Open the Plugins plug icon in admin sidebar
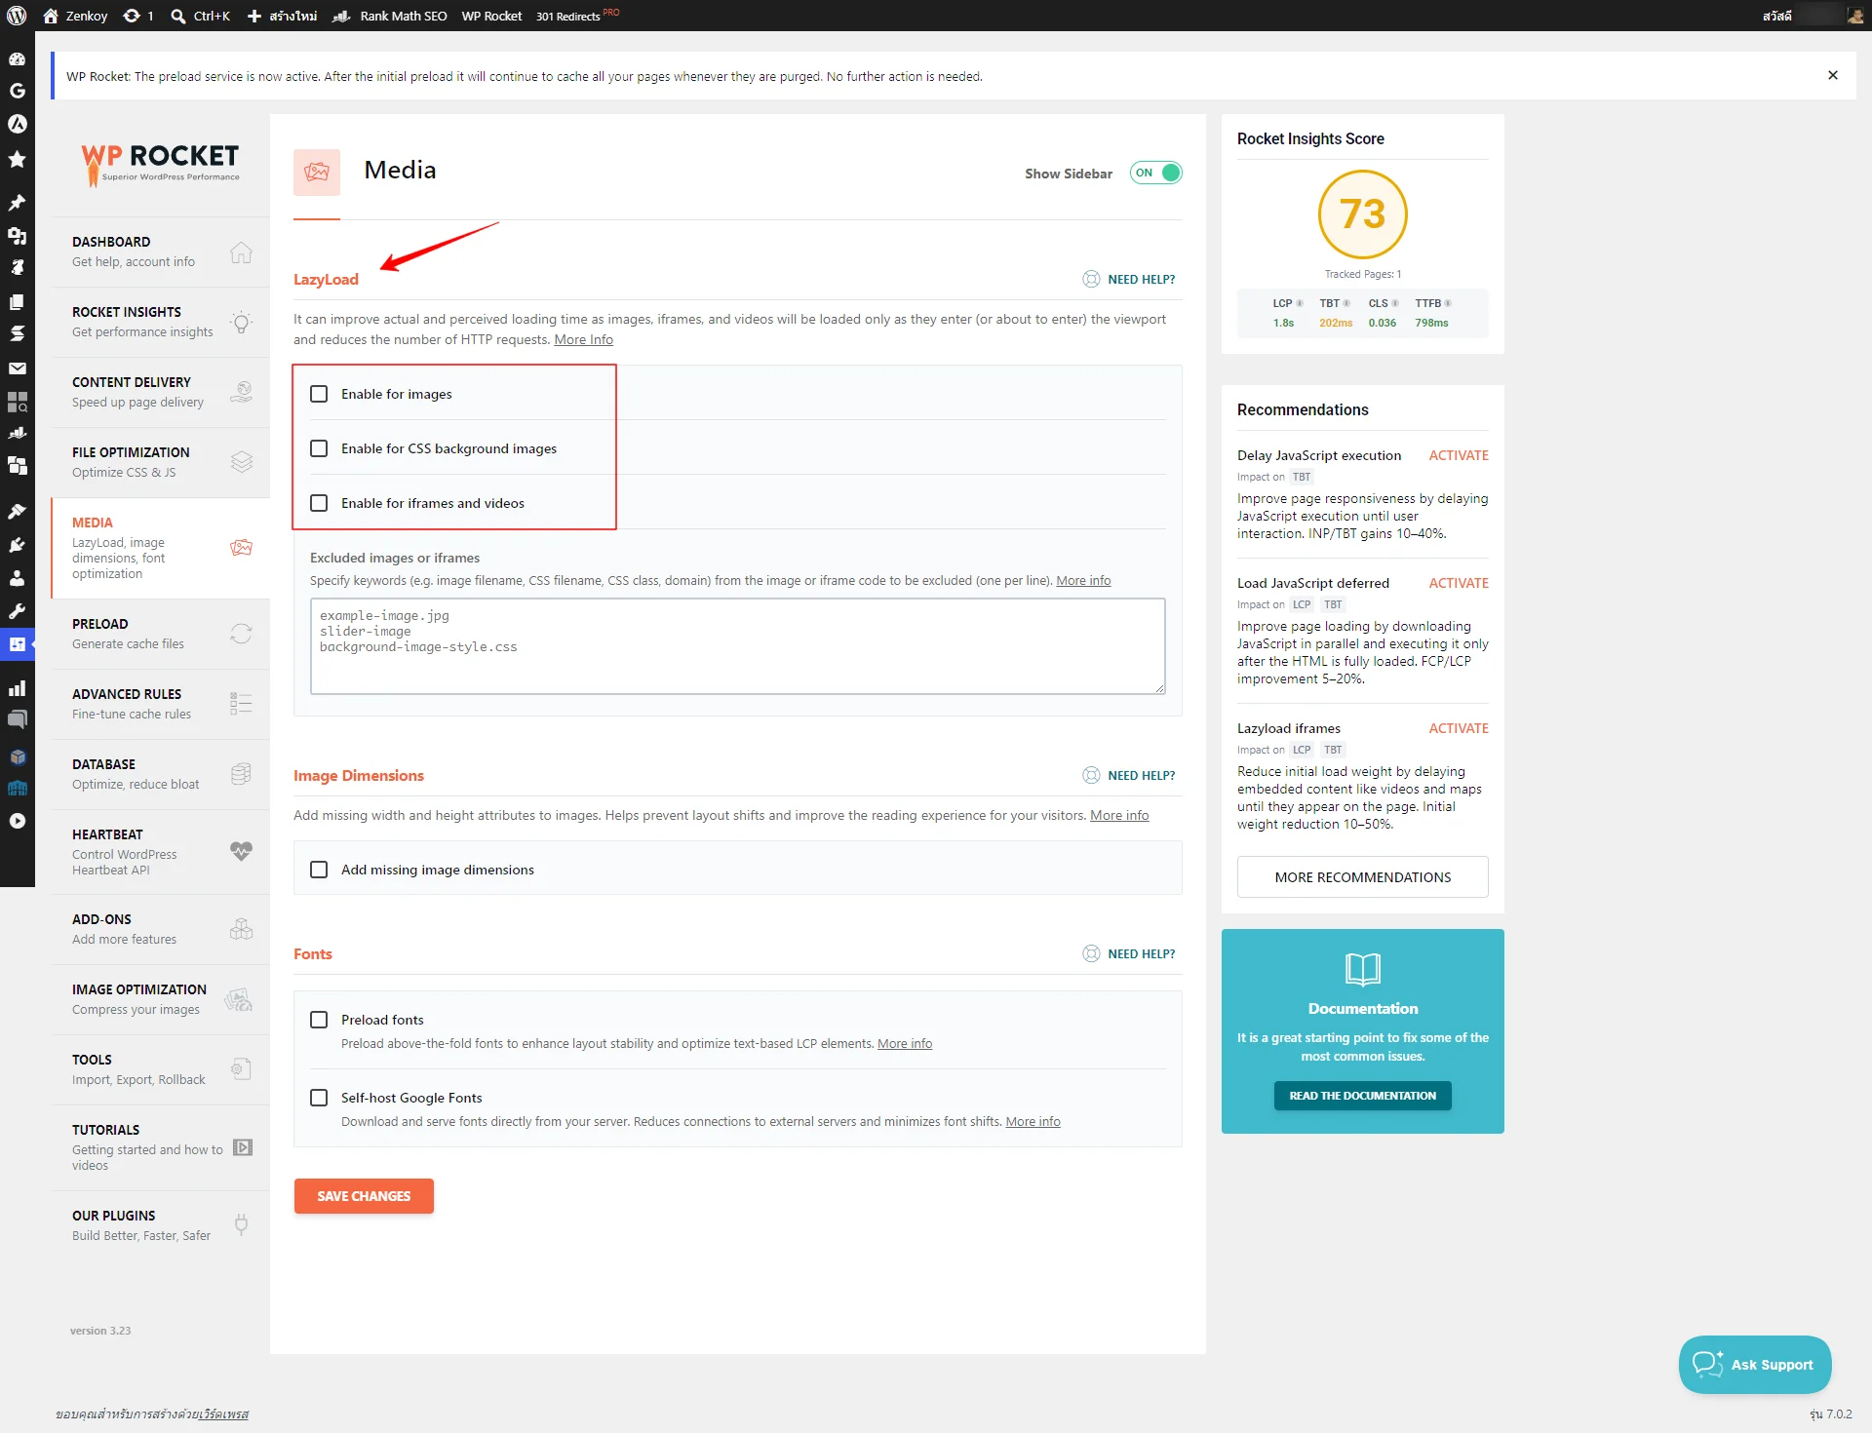The image size is (1872, 1433). tap(17, 544)
